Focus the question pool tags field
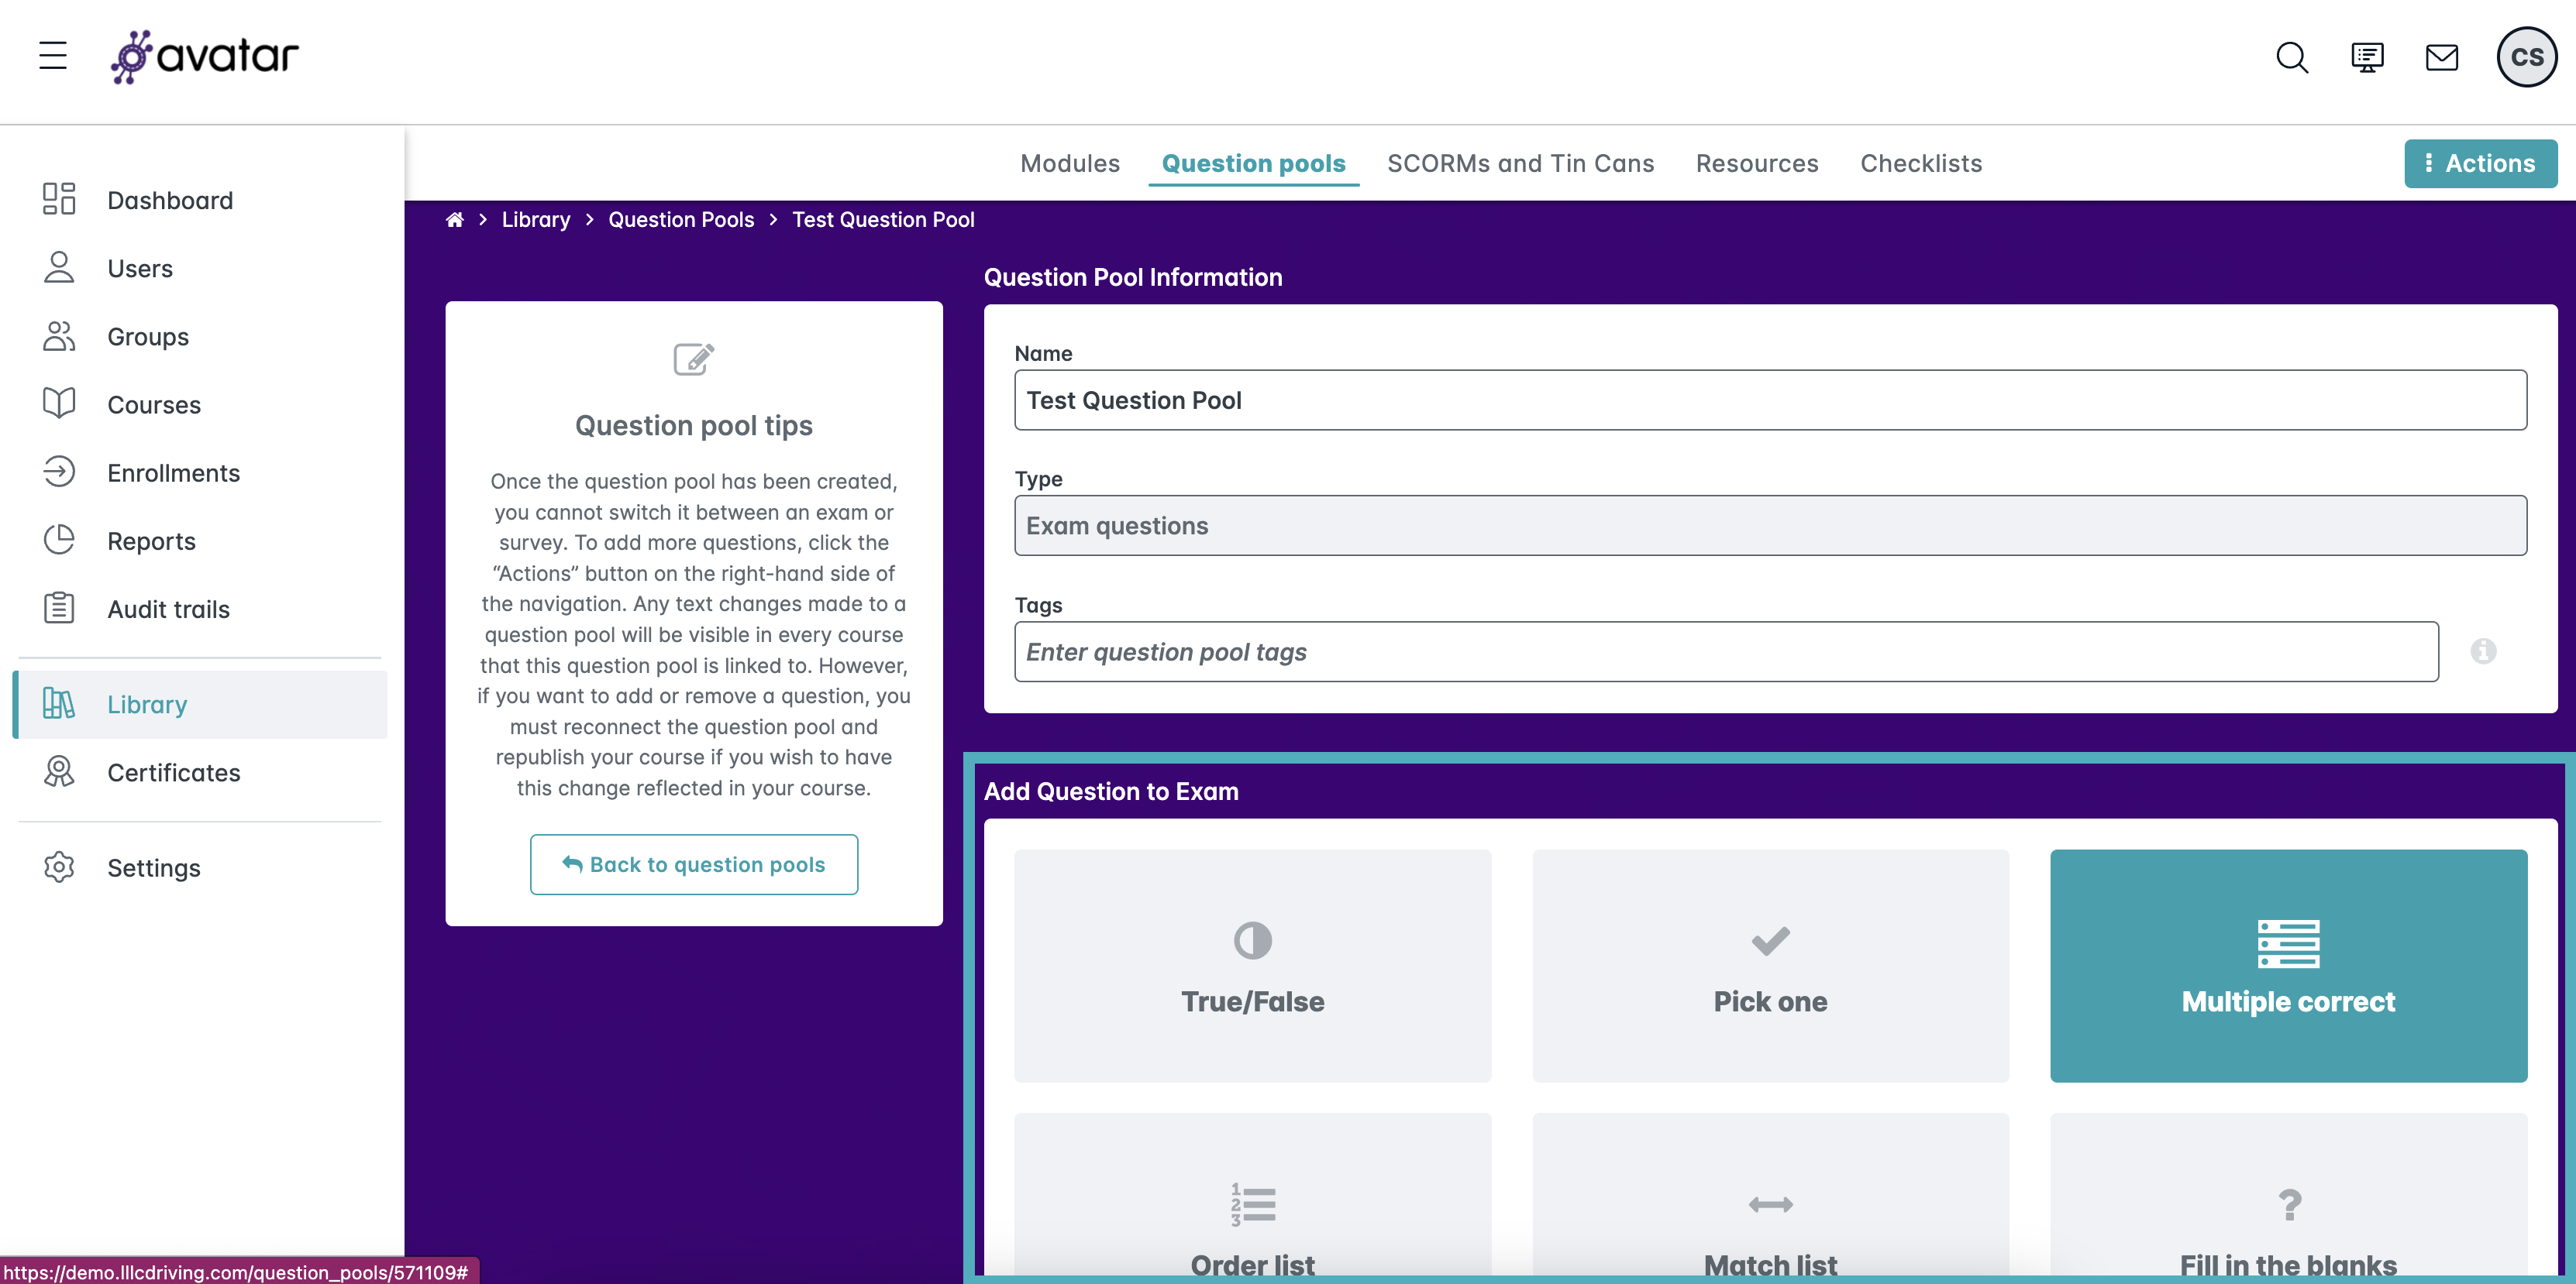Viewport: 2576px width, 1284px height. pyautogui.click(x=1726, y=651)
